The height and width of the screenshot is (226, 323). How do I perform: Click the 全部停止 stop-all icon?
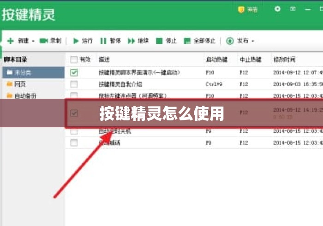[x=187, y=41]
